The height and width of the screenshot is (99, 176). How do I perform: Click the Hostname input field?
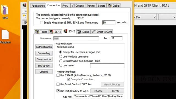point(76,38)
